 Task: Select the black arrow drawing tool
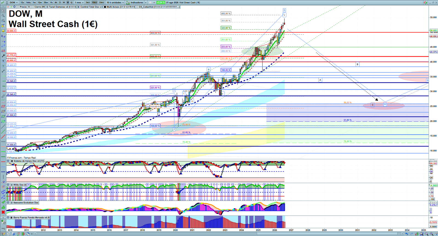(3, 56)
